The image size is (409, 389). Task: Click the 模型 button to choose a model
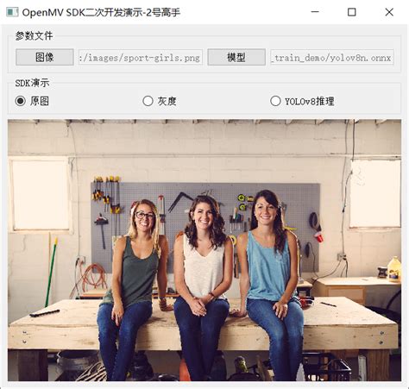coord(236,57)
